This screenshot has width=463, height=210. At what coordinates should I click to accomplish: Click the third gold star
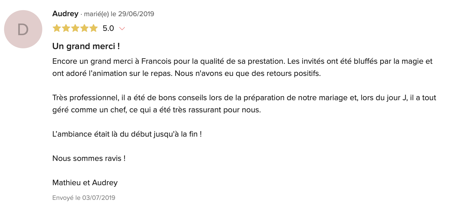point(75,28)
